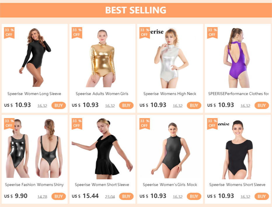Open gold metallic leotard product image
This screenshot has height=207, width=272.
(102, 57)
